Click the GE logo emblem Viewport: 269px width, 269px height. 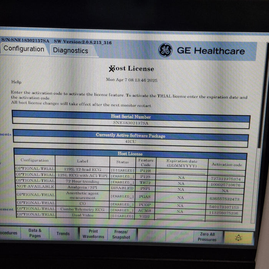[x=165, y=50]
